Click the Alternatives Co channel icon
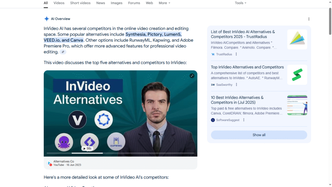Image resolution: width=332 pixels, height=187 pixels. [49, 163]
